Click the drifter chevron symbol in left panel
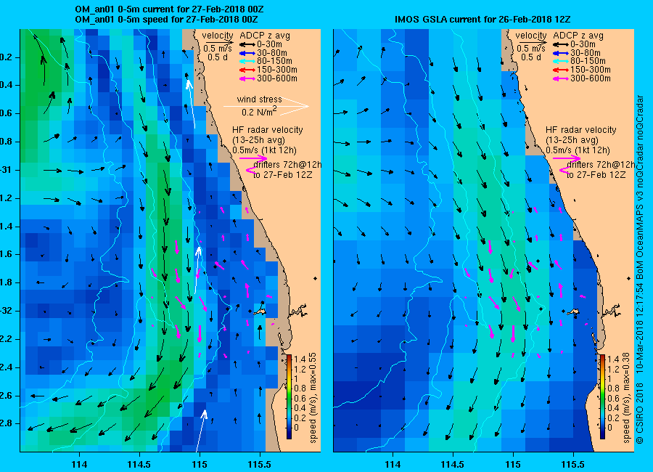 coord(250,170)
